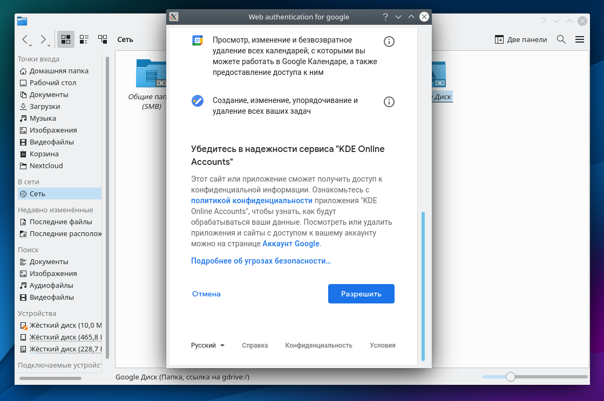Select Сеть under В сети
Viewport: 604px width, 401px height.
pyautogui.click(x=60, y=194)
